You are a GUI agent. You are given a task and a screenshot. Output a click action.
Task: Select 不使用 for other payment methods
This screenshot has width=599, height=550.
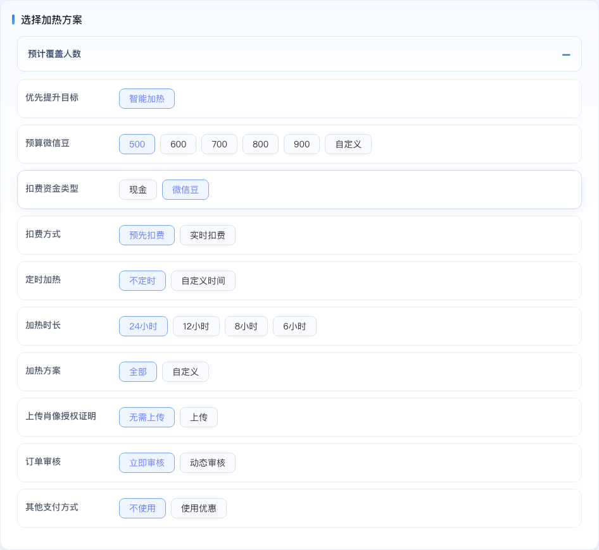(142, 508)
